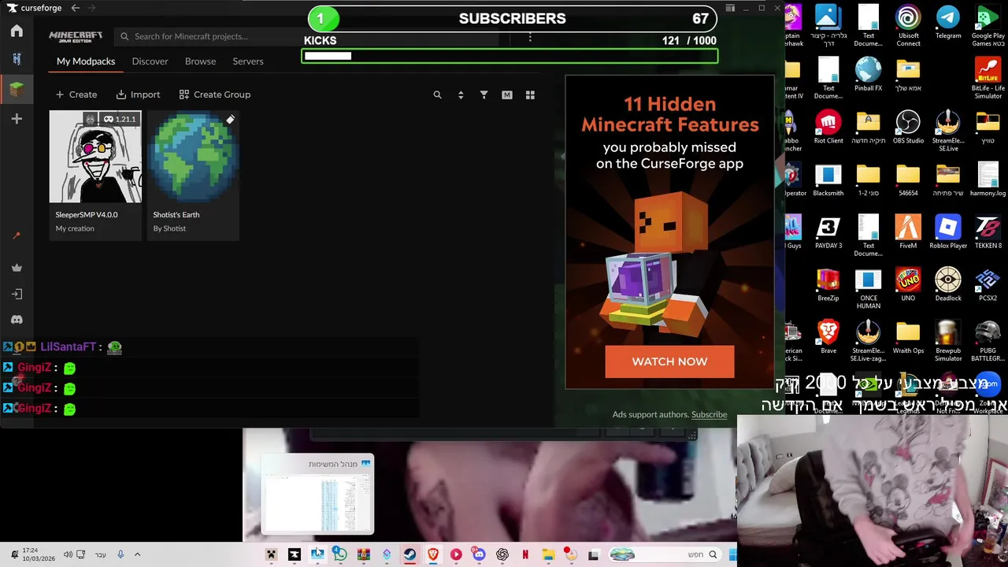Switch to the My Modpacks tab

(86, 61)
